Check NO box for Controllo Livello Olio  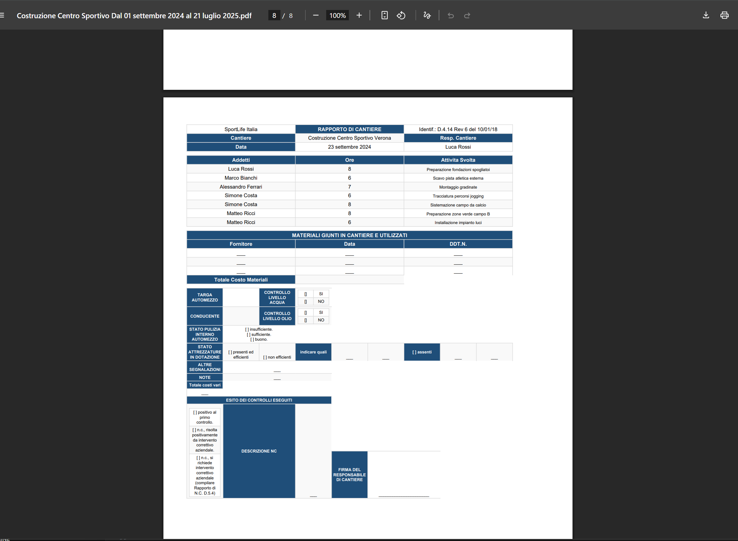tap(306, 320)
